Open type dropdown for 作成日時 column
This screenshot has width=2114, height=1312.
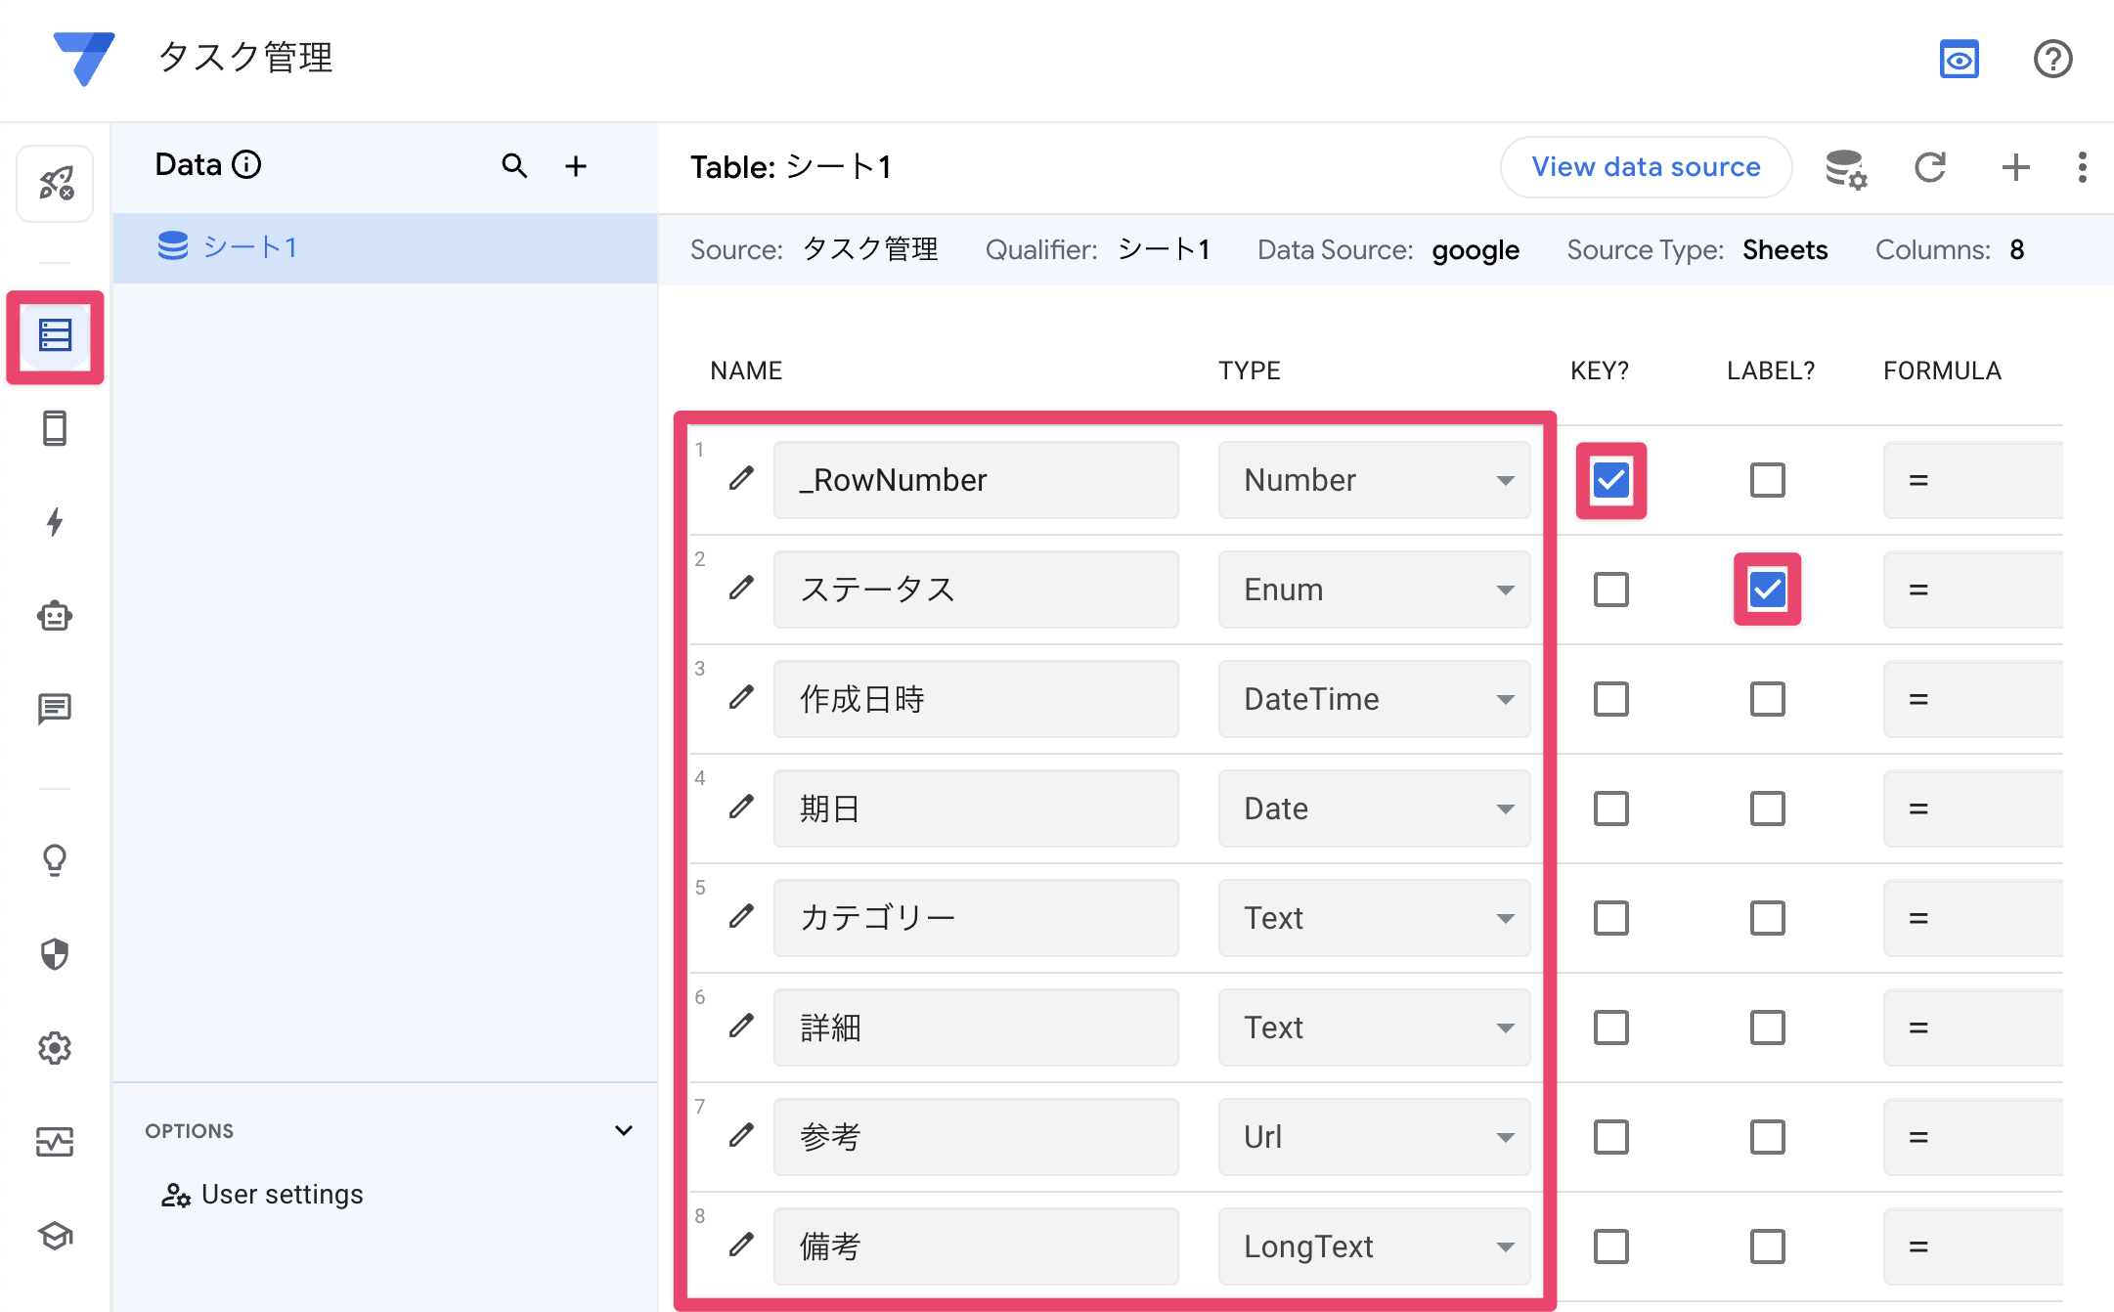click(1373, 699)
